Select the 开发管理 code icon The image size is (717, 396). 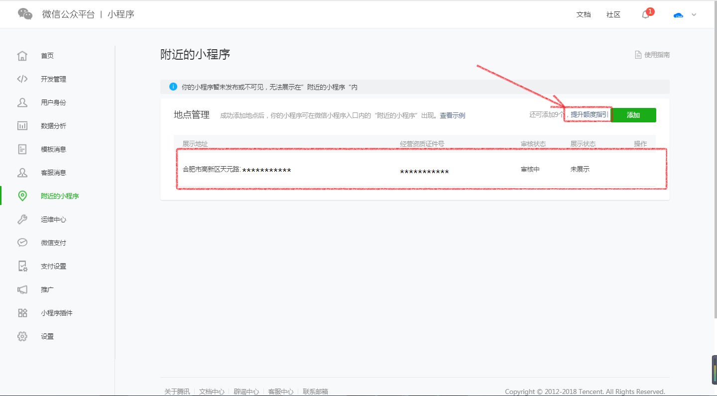[x=22, y=79]
